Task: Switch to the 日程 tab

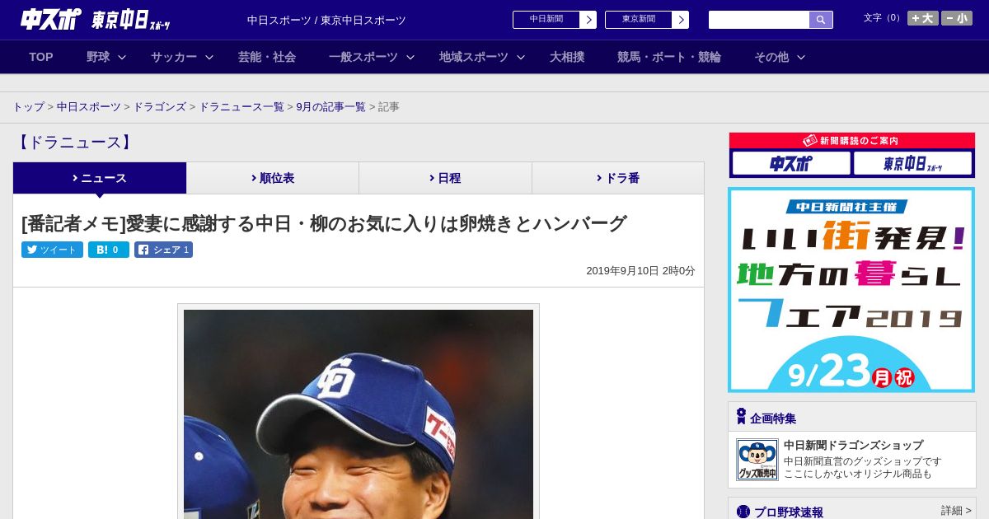Action: pos(445,178)
